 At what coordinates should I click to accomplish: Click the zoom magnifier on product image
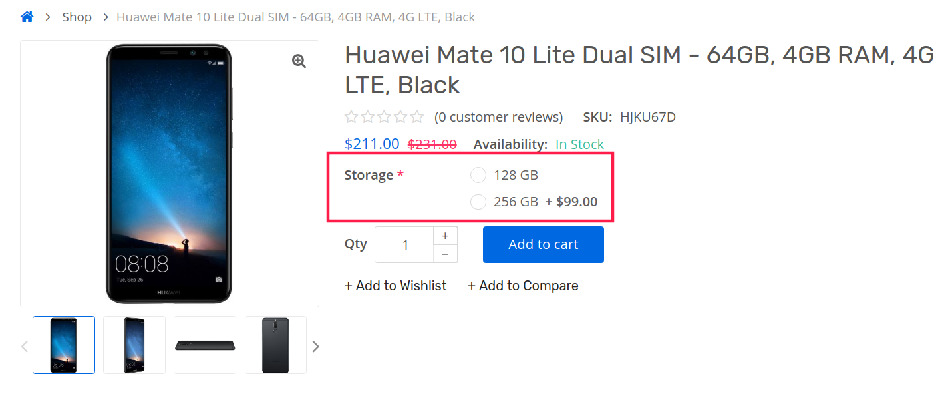click(x=299, y=61)
